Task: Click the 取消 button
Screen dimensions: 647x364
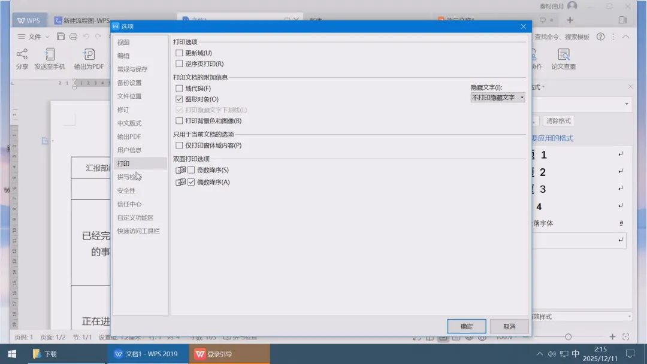Action: click(x=509, y=326)
